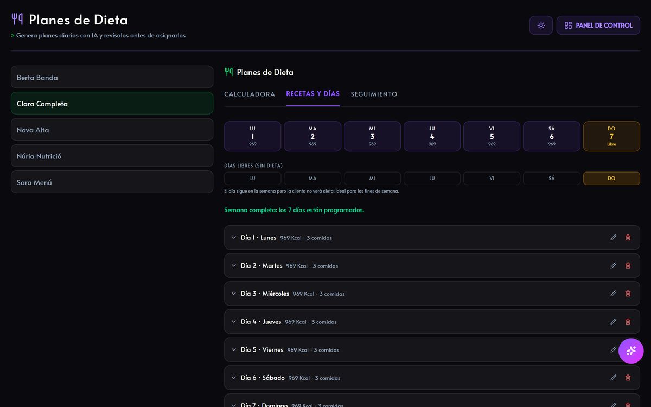Open the floating AI sparkle button
Image resolution: width=651 pixels, height=407 pixels.
tap(631, 351)
